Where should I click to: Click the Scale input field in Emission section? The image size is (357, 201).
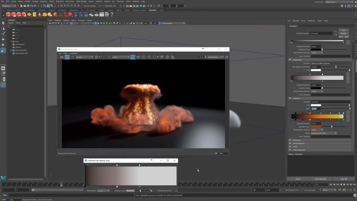316,108
